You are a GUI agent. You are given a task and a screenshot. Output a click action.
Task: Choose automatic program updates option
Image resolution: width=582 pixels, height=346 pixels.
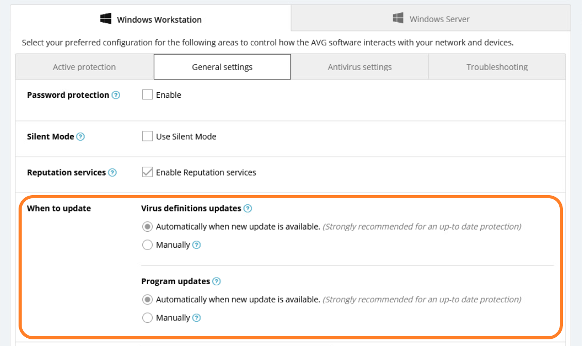coord(148,299)
